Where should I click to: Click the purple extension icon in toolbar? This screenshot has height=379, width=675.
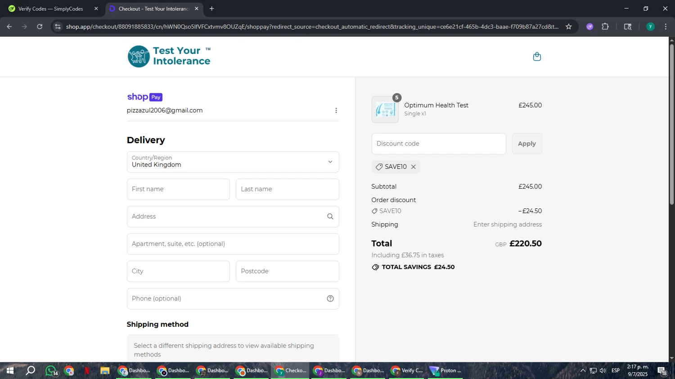pyautogui.click(x=589, y=26)
